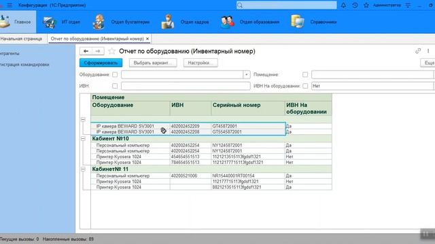The height and width of the screenshot is (244, 435).
Task: Click the ИВН filter input field
Action: (x=186, y=86)
